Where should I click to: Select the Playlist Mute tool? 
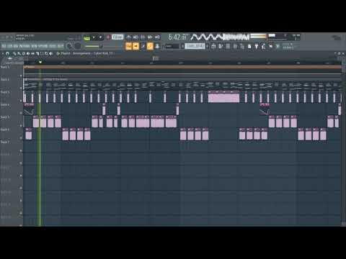[x=28, y=53]
